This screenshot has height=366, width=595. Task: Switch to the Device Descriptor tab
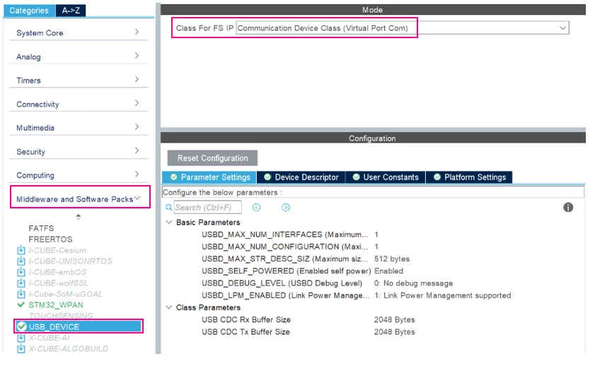pyautogui.click(x=301, y=177)
